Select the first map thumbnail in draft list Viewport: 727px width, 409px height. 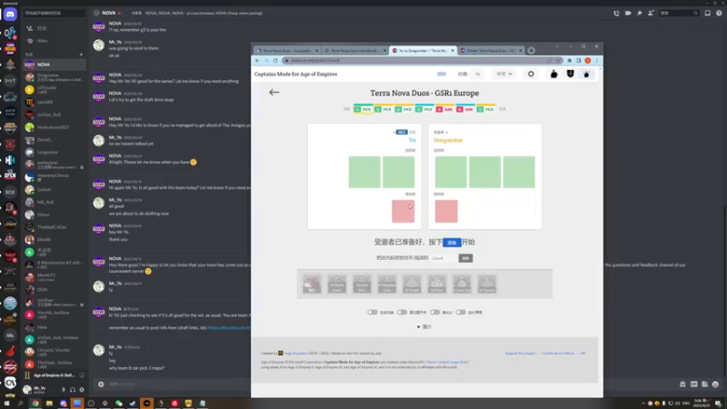click(312, 284)
